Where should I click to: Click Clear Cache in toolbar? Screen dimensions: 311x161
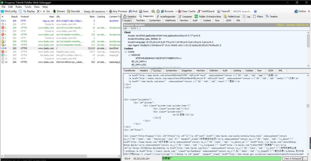point(186,11)
